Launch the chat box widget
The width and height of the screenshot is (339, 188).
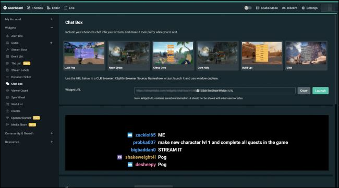point(320,91)
